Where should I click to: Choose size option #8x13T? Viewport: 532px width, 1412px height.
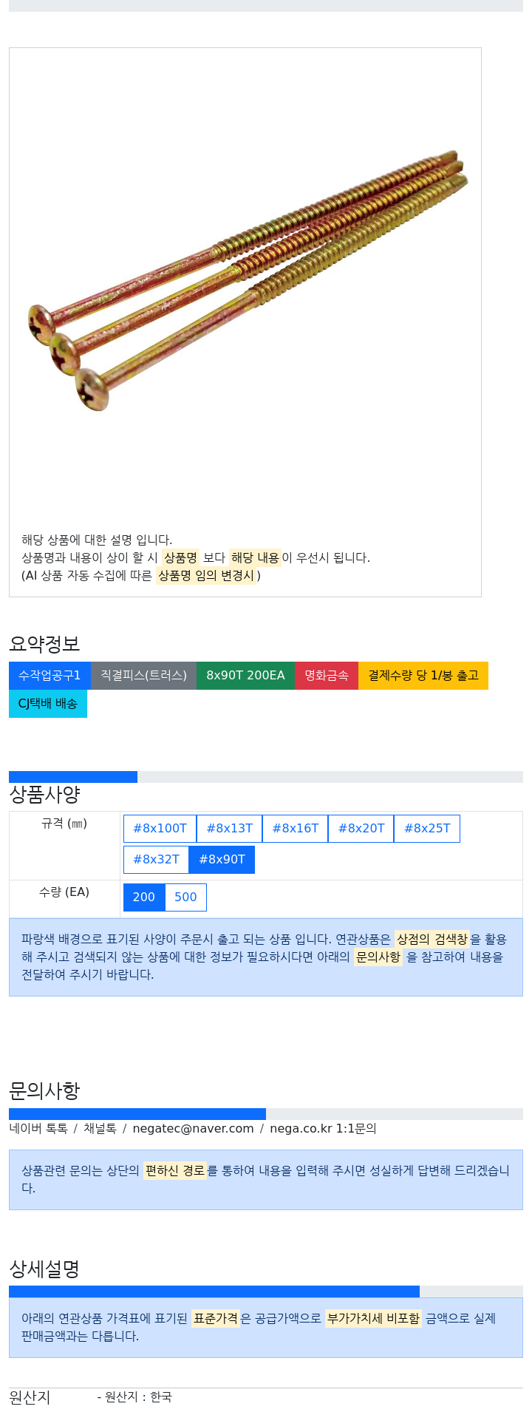tap(229, 829)
